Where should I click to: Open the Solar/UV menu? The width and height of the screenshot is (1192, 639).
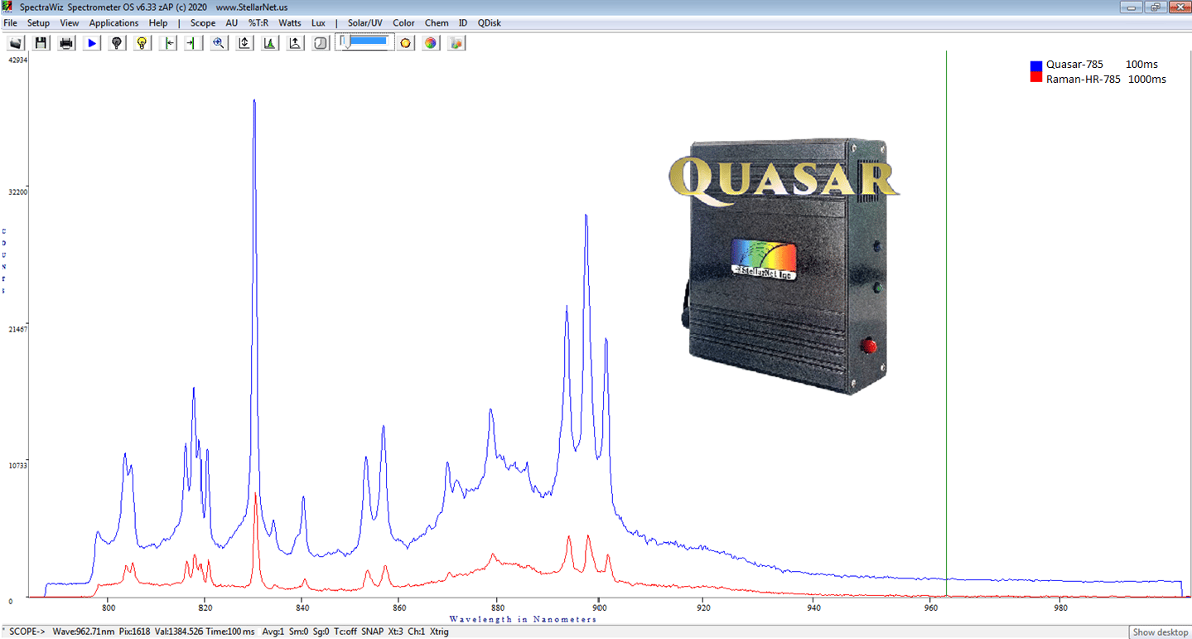(364, 22)
